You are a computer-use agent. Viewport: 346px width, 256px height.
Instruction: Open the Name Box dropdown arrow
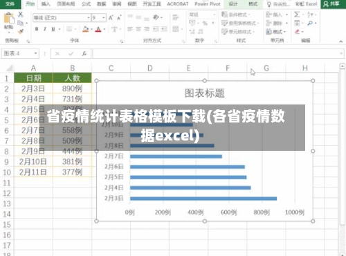(x=35, y=53)
